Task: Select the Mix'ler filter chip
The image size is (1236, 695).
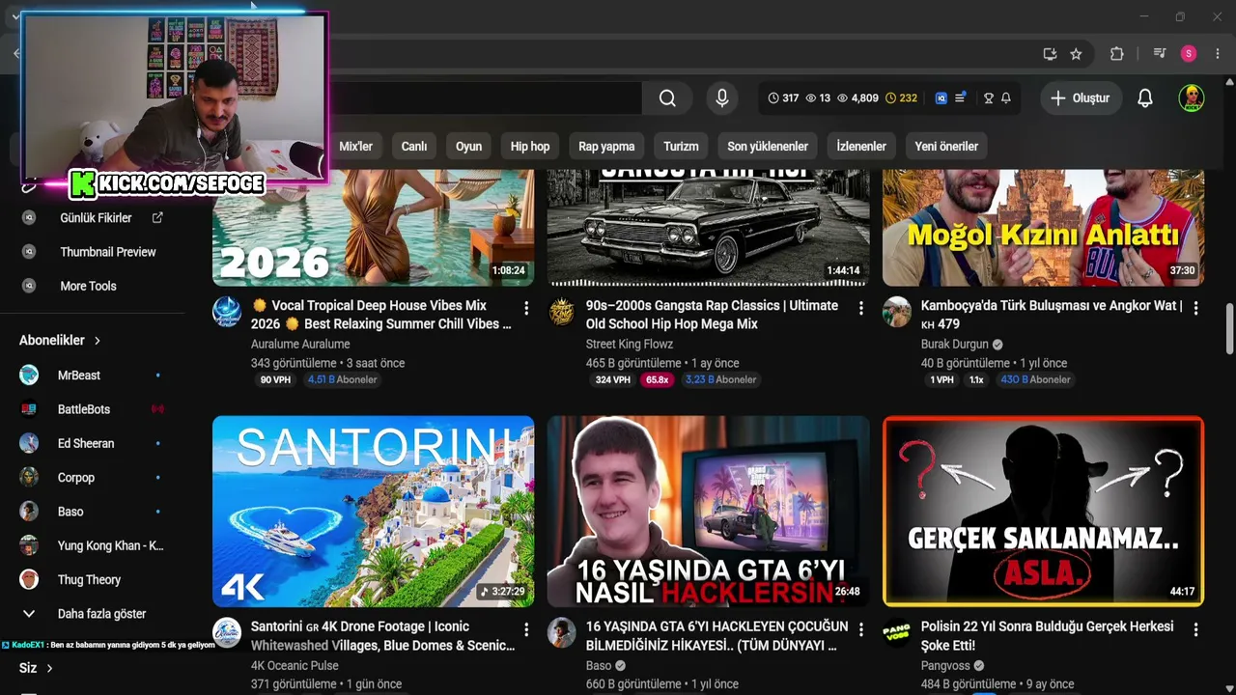Action: [355, 147]
